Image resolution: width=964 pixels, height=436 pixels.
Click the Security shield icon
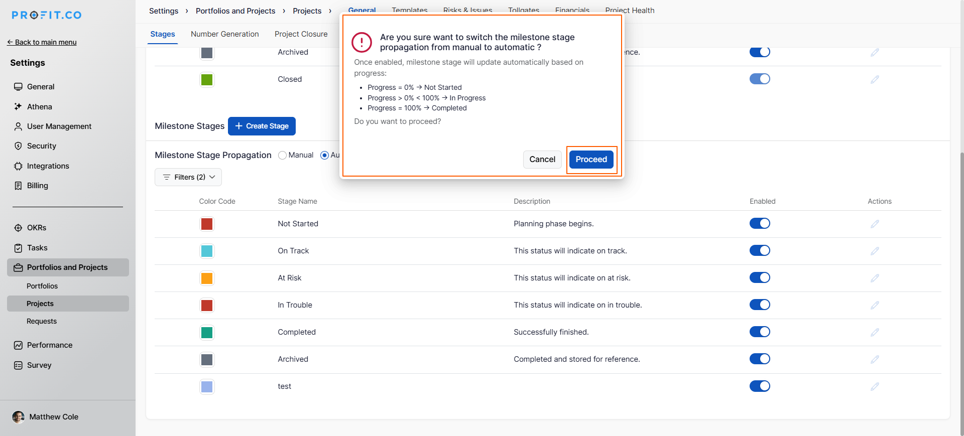18,146
